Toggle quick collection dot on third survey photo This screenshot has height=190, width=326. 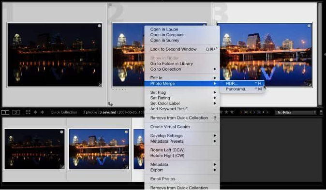[x=309, y=26]
